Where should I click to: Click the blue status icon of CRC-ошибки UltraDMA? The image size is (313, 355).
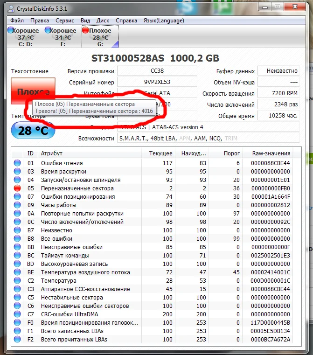coord(17,314)
